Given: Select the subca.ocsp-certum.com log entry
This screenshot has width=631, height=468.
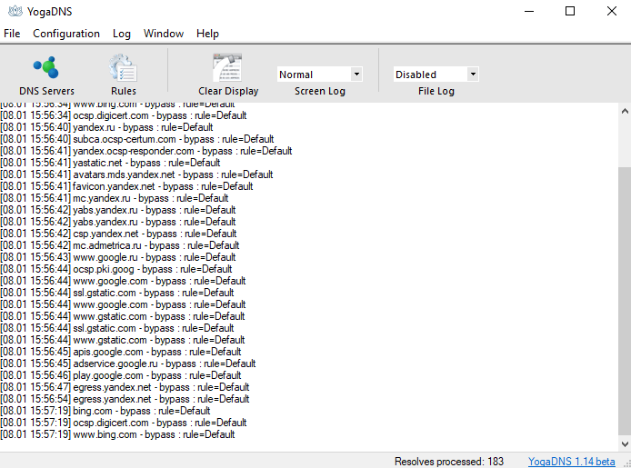Looking at the screenshot, I should tap(137, 139).
